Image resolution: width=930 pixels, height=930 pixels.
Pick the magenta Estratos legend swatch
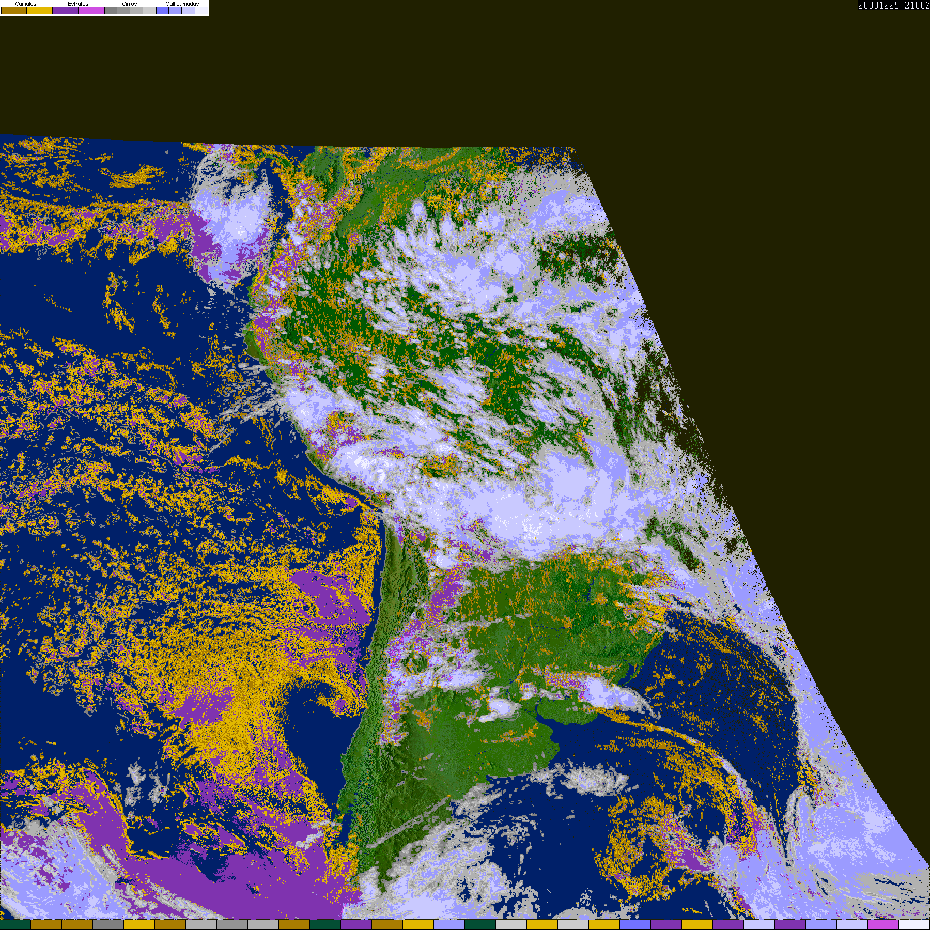tap(91, 10)
